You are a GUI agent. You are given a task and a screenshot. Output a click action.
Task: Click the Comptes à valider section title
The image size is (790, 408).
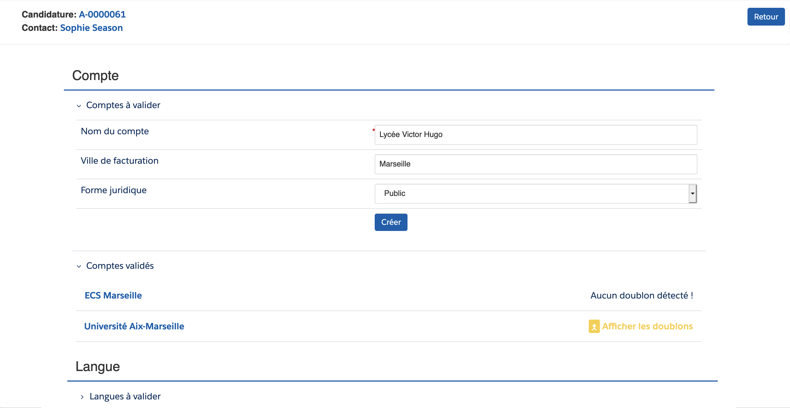123,105
